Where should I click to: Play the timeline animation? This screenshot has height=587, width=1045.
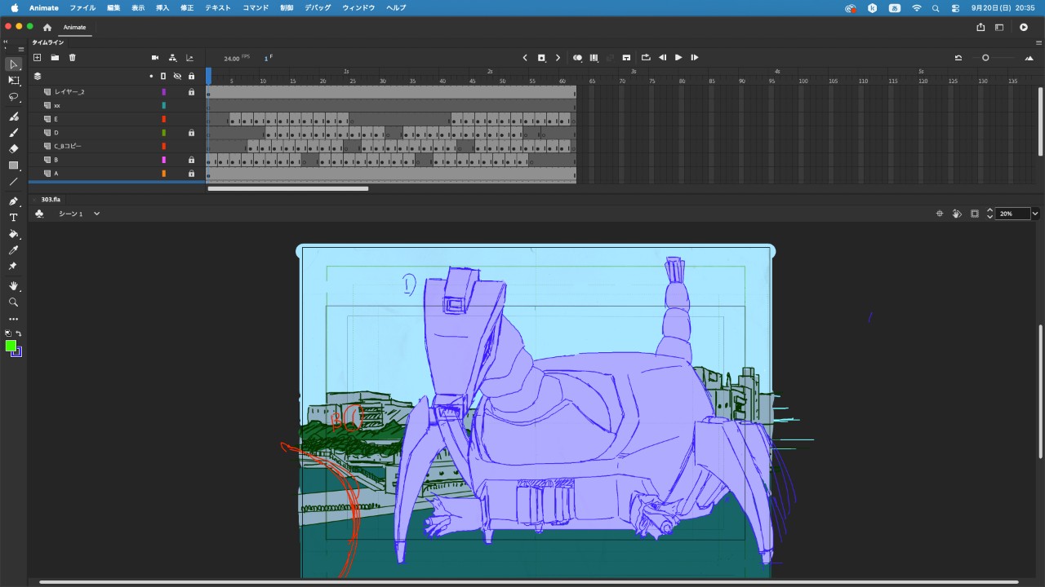coord(678,58)
